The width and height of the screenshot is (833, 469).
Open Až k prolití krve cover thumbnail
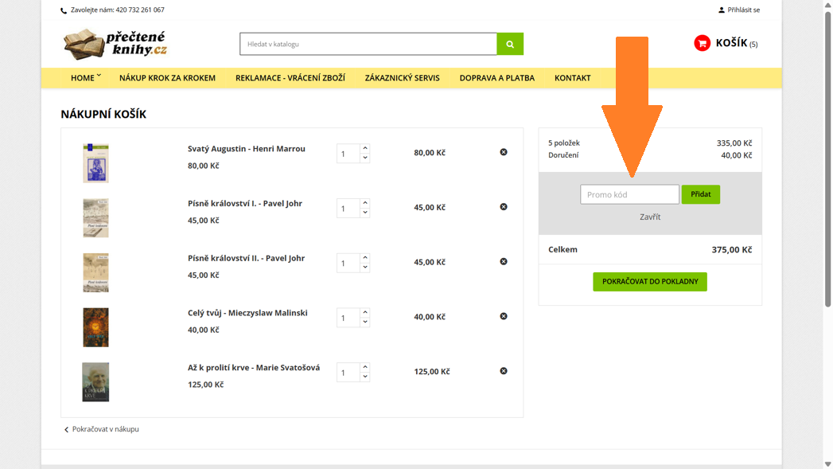tap(95, 382)
